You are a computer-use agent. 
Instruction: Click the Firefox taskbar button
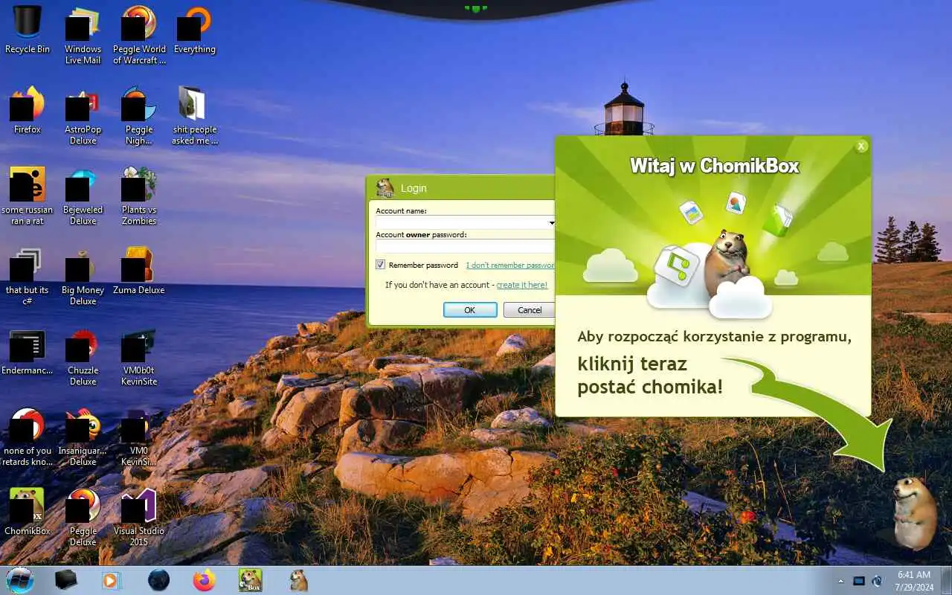coord(204,580)
